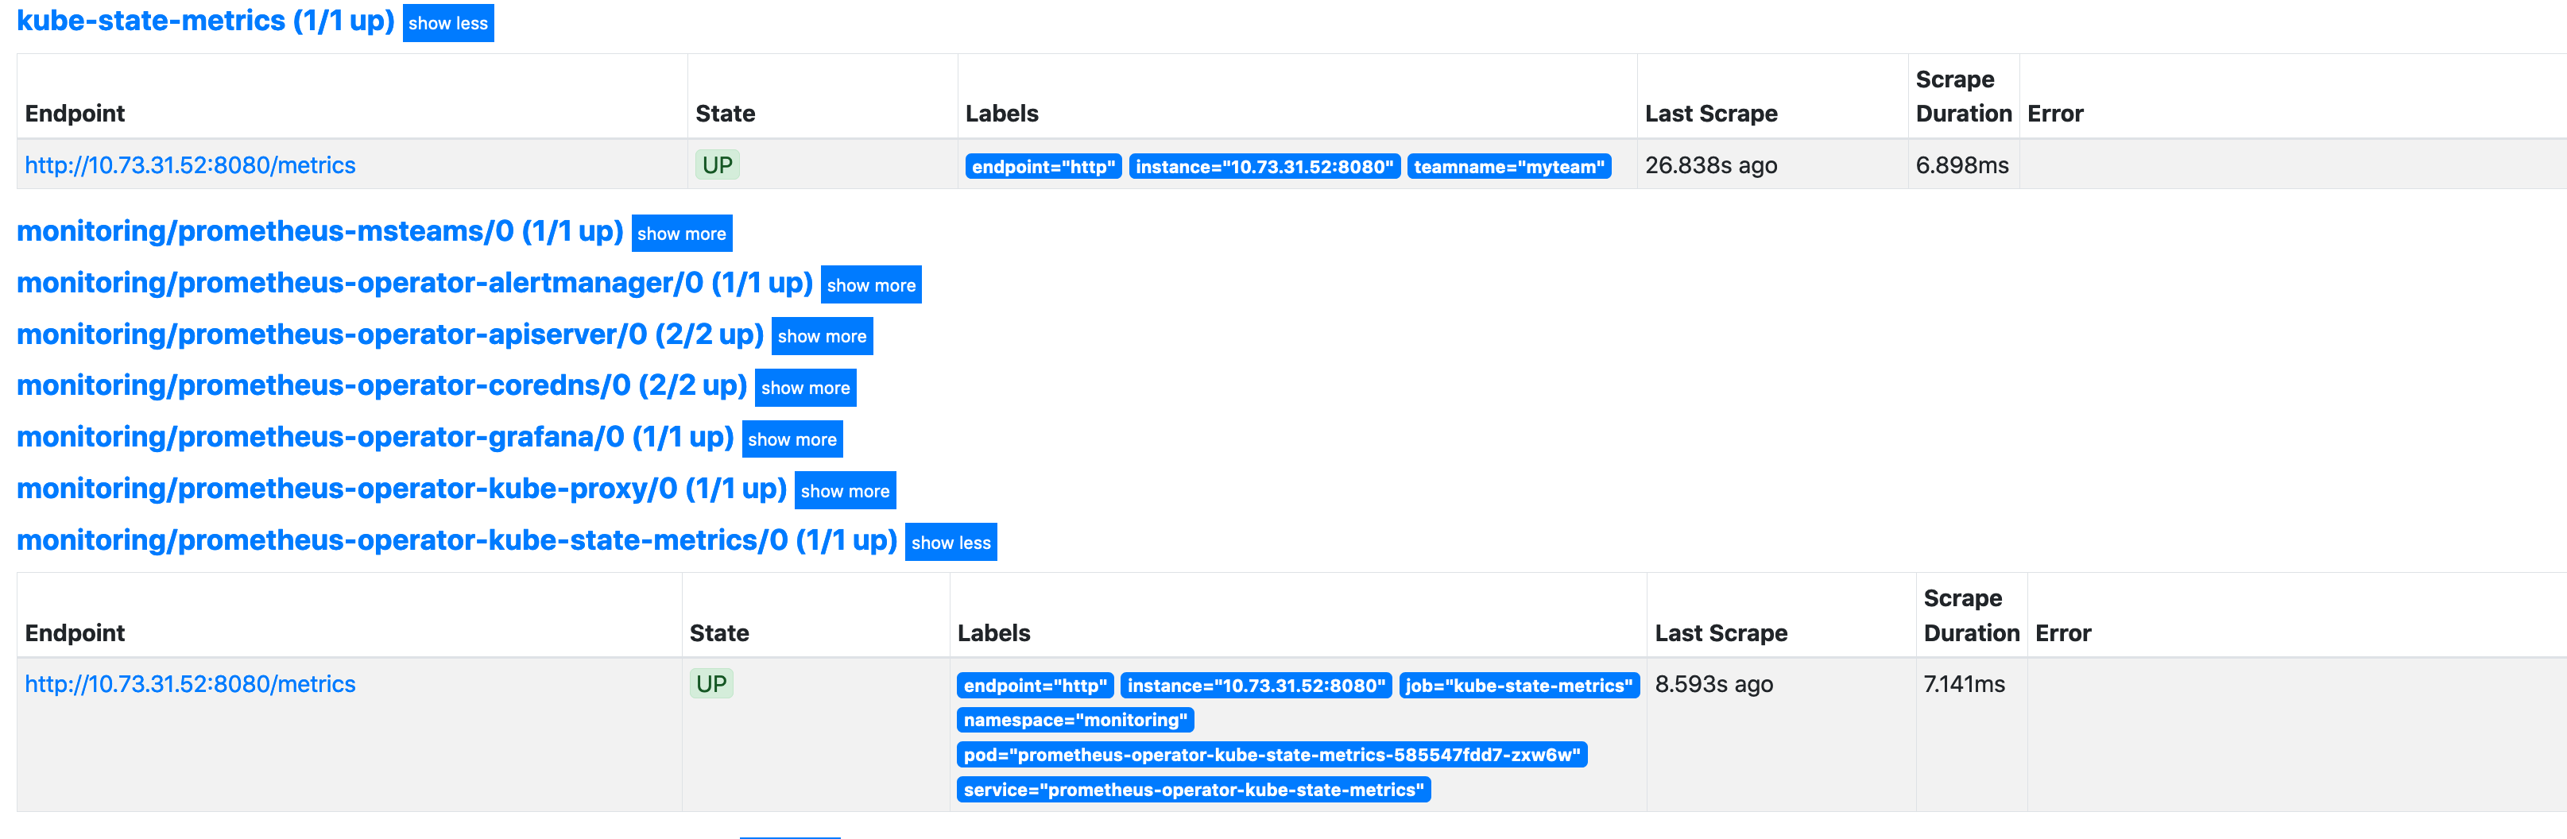The height and width of the screenshot is (839, 2567).
Task: Expand the prometheus-operator-apiserver/0 section
Action: click(821, 336)
